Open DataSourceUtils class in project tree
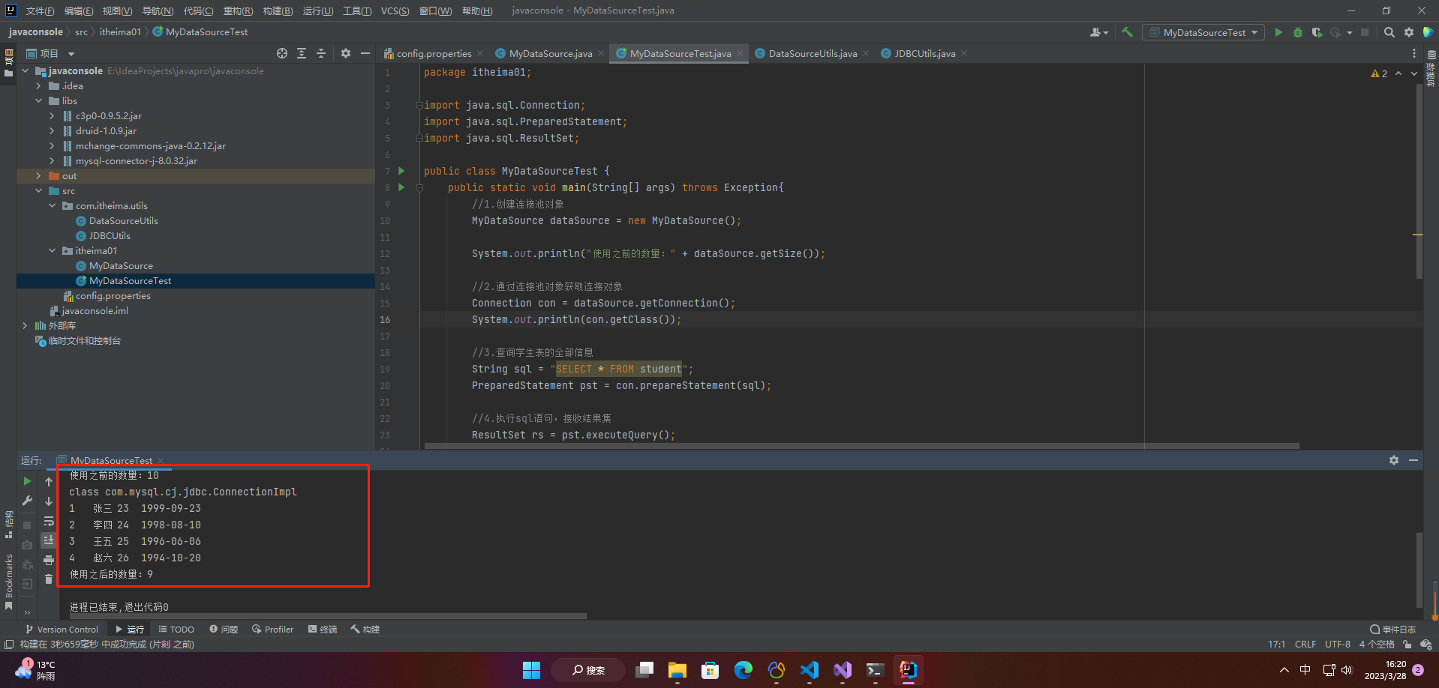This screenshot has height=688, width=1439. (x=123, y=221)
